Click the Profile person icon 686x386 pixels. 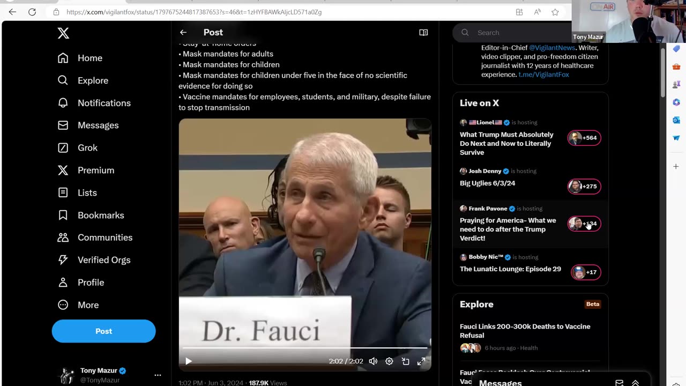point(63,283)
